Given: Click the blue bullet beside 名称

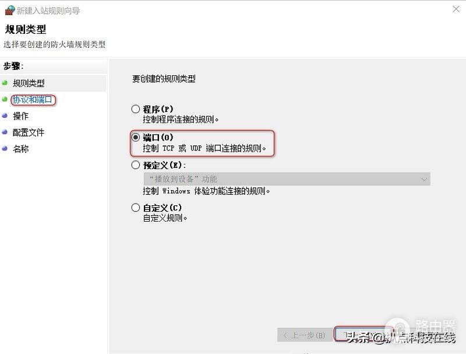Looking at the screenshot, I should (x=5, y=149).
